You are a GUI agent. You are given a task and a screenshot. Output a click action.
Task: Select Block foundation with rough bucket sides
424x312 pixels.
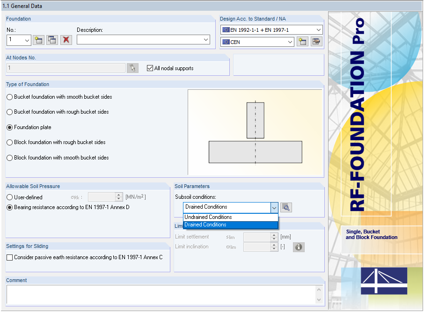click(x=9, y=142)
